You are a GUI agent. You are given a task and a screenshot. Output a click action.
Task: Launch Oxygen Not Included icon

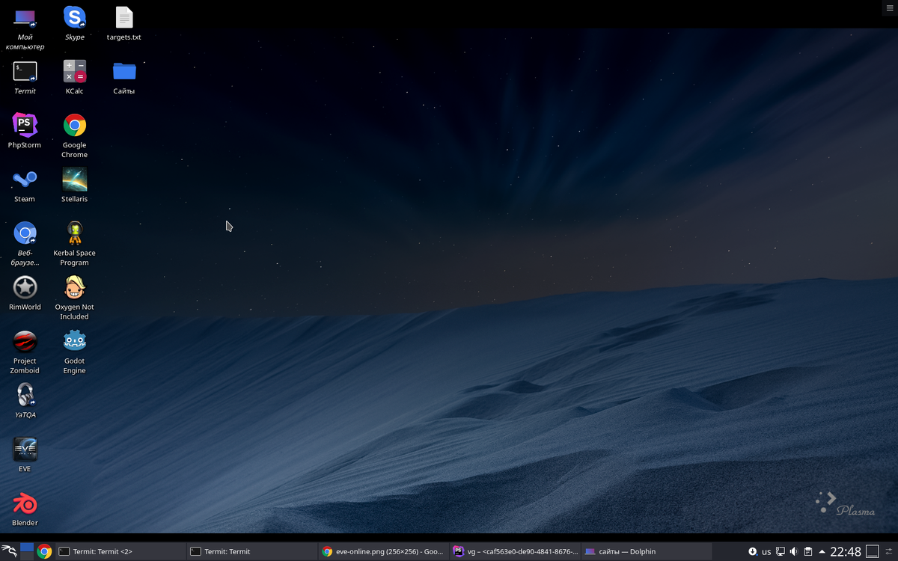[x=75, y=297]
